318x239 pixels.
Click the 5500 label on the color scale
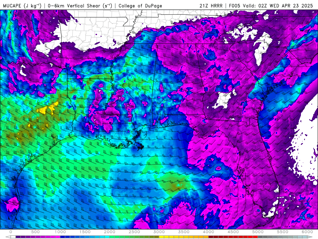point(283,232)
